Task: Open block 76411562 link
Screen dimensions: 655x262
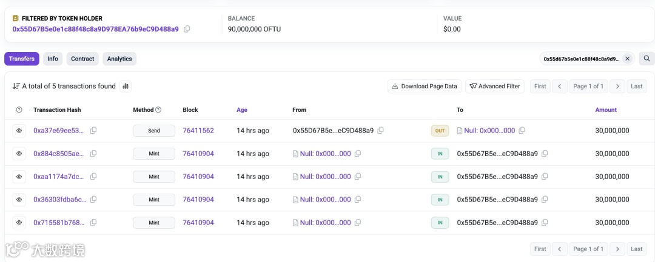Action: point(198,130)
